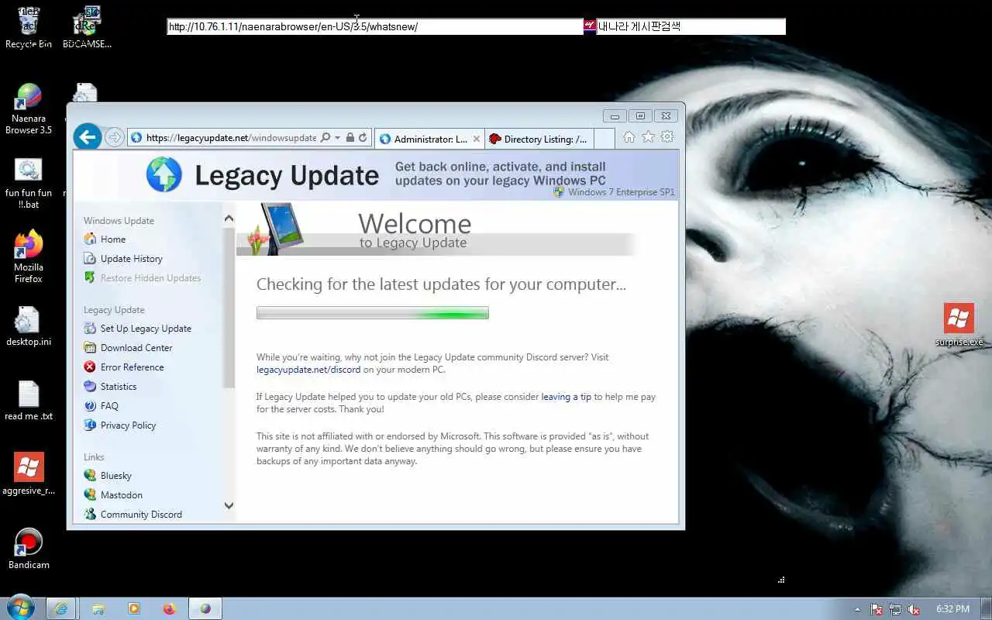Open IE Favorites star

(x=648, y=137)
